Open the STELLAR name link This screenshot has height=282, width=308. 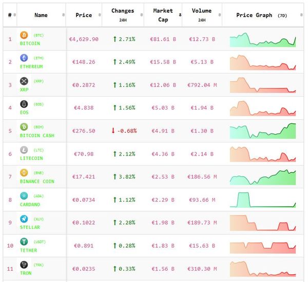(30, 227)
